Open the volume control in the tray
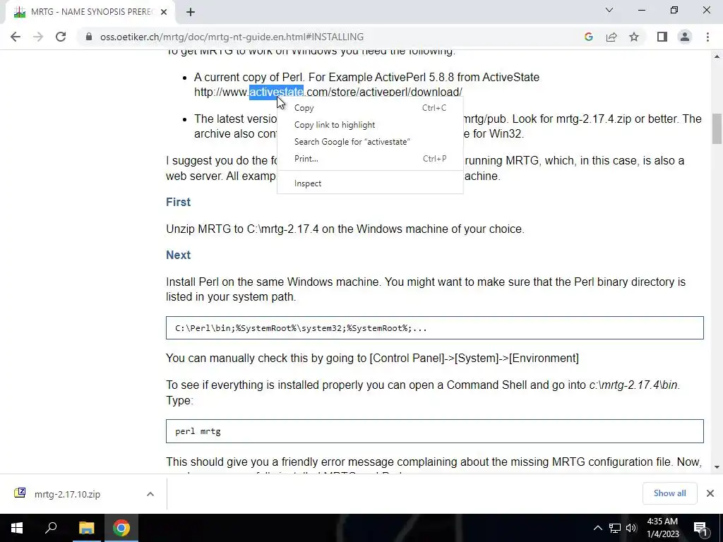Image resolution: width=723 pixels, height=542 pixels. 631,528
